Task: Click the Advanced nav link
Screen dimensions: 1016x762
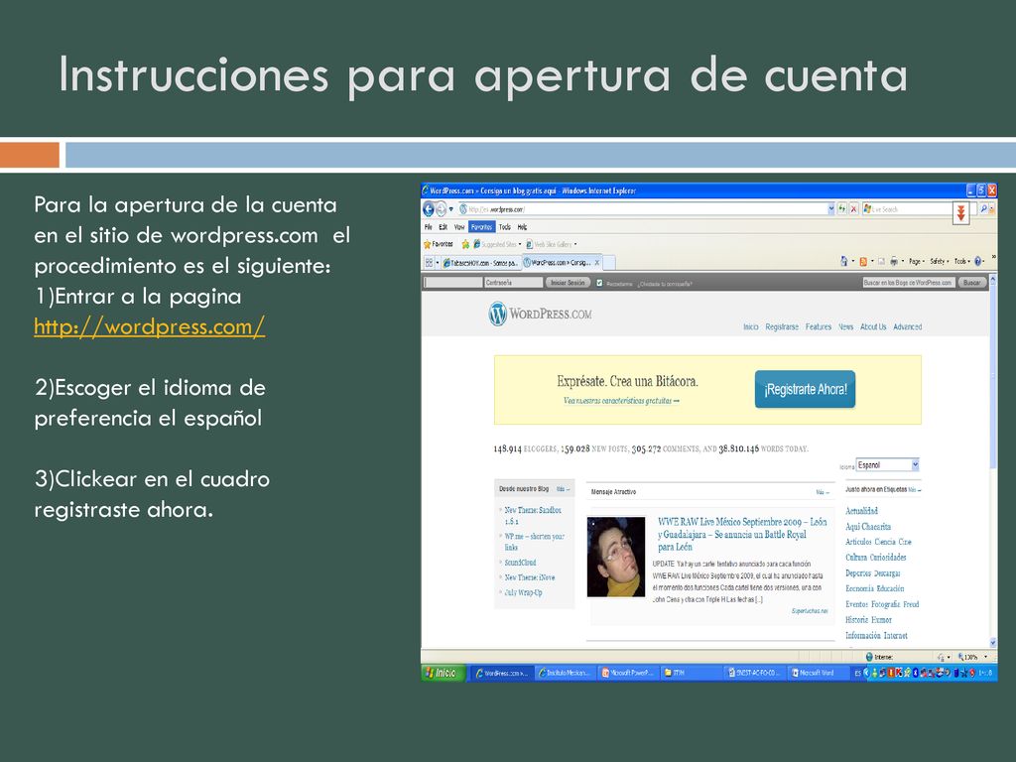Action: point(907,327)
